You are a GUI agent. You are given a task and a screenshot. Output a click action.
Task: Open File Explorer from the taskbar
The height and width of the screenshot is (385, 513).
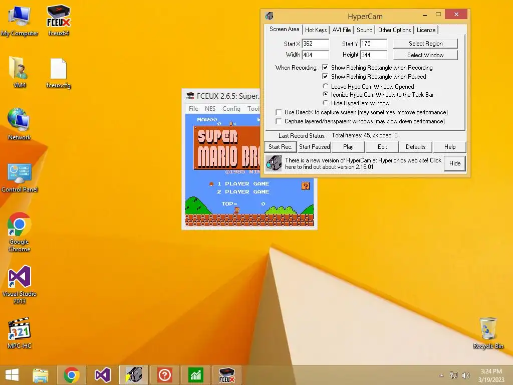click(40, 375)
